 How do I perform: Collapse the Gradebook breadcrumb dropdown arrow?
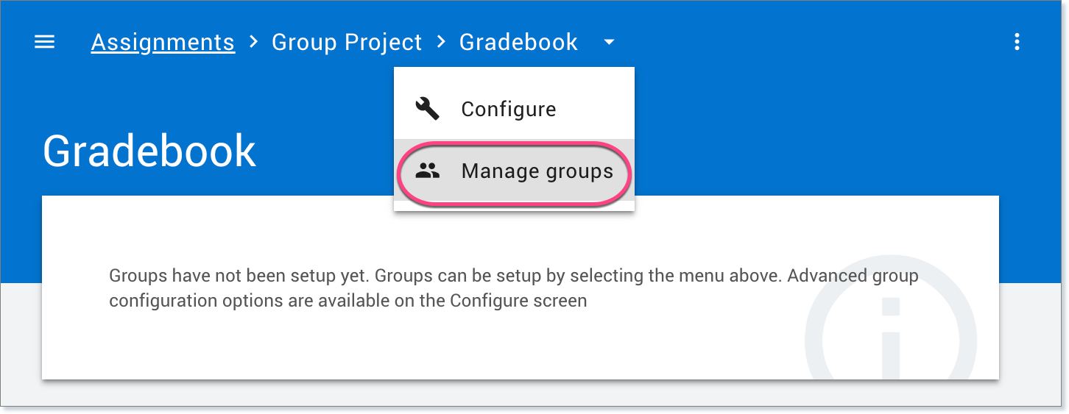609,43
